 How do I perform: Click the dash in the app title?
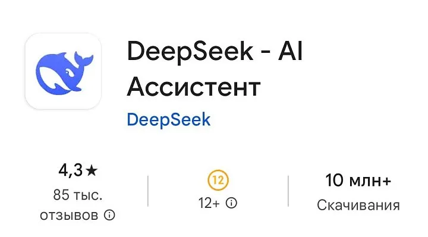266,53
